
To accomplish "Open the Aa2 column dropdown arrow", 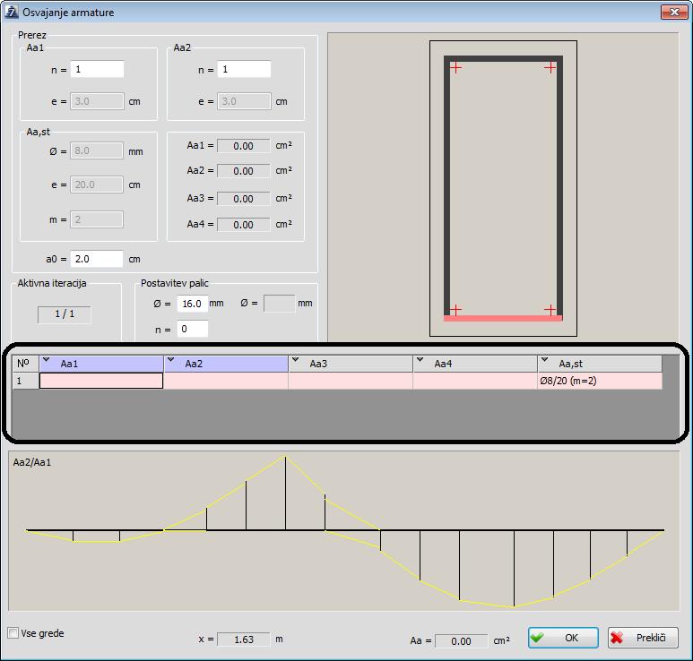I will pyautogui.click(x=171, y=359).
